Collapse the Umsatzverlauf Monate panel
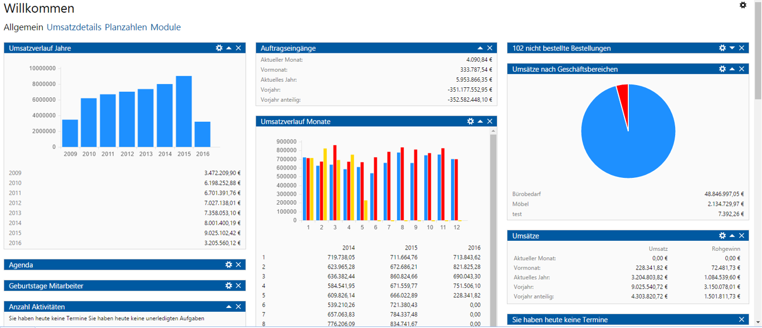Image resolution: width=762 pixels, height=328 pixels. point(480,122)
